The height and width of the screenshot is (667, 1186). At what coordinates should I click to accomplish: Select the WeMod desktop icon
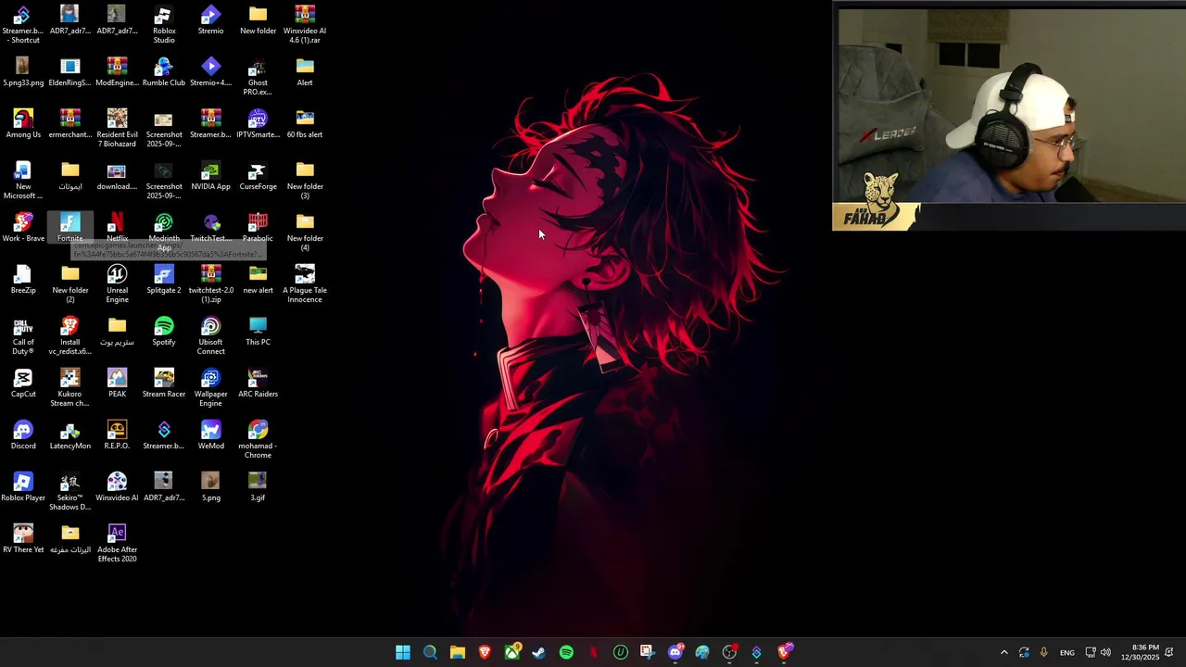[x=210, y=435]
